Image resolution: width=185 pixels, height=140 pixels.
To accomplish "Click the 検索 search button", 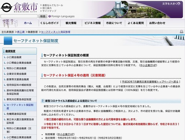I will (43, 16).
